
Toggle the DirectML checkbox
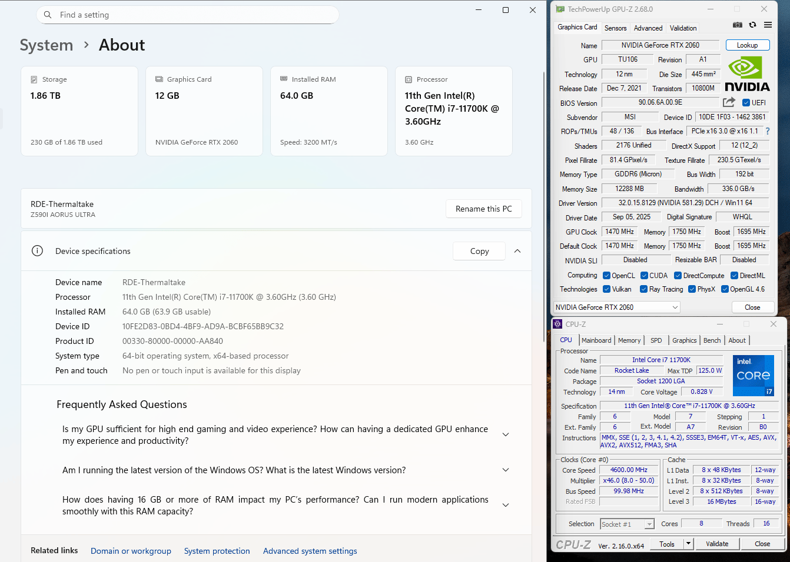[734, 276]
